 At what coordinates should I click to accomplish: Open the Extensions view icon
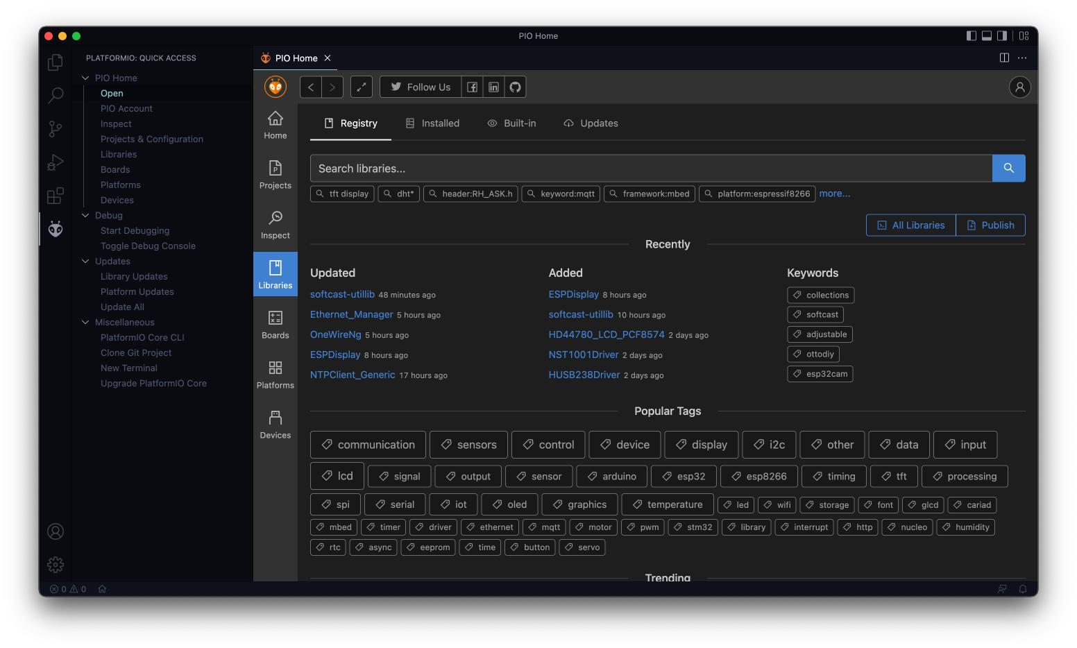(x=56, y=196)
